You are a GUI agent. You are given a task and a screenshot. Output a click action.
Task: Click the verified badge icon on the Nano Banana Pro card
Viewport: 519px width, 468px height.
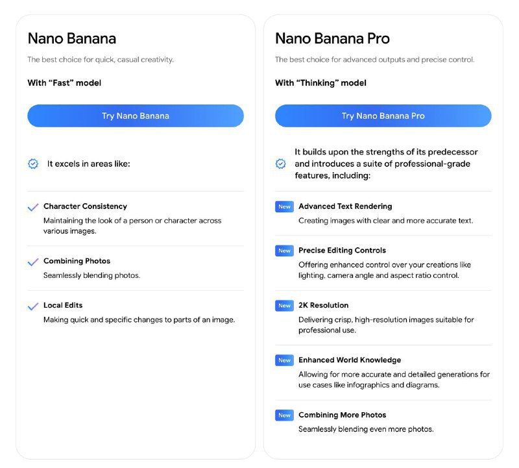tap(280, 164)
